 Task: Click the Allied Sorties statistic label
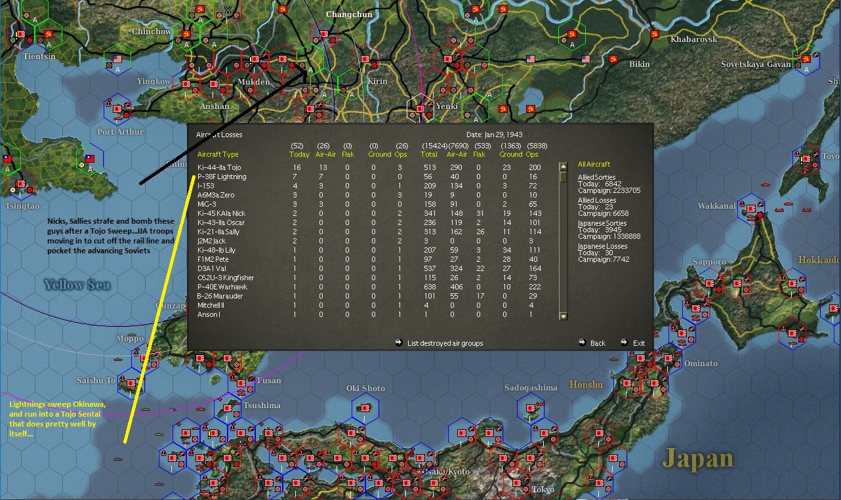(597, 178)
